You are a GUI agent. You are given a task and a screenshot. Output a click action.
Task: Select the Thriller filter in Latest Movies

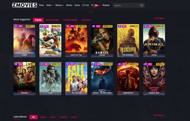click(x=43, y=117)
